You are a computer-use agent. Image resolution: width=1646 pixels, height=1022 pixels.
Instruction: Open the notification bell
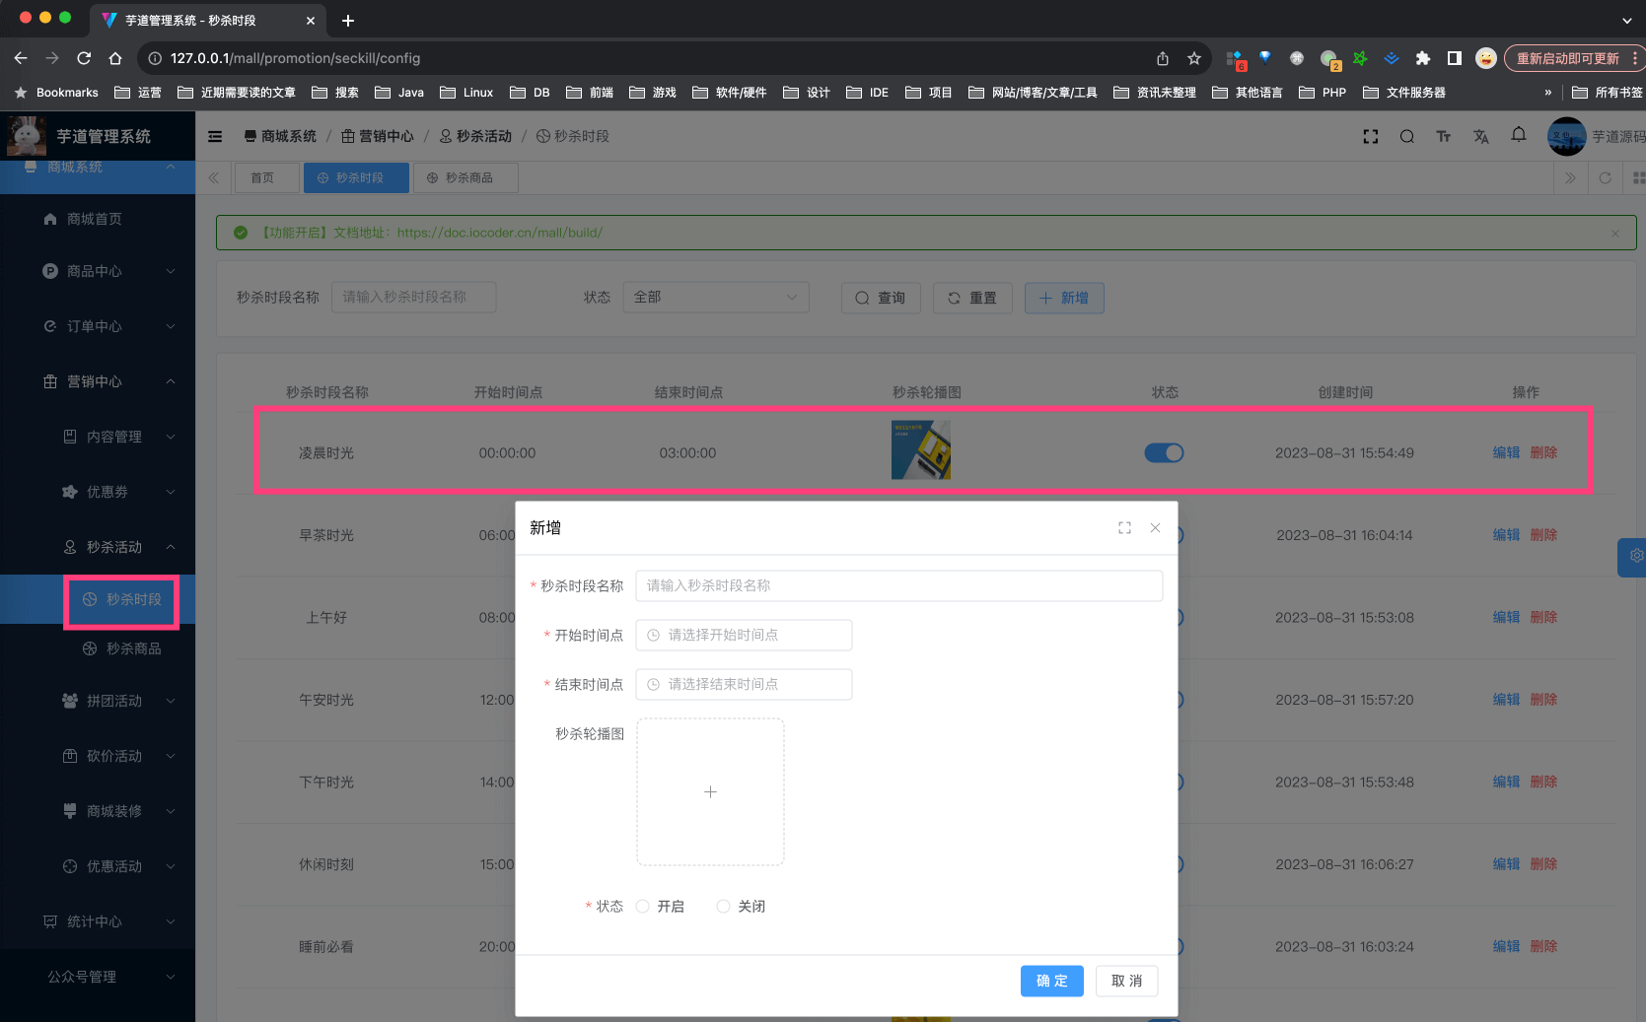point(1518,134)
